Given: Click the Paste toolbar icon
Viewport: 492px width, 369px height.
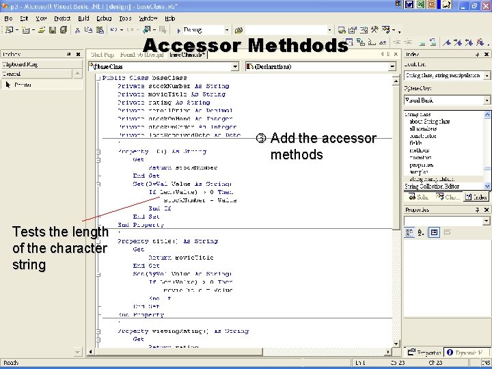Looking at the screenshot, I should pos(100,30).
